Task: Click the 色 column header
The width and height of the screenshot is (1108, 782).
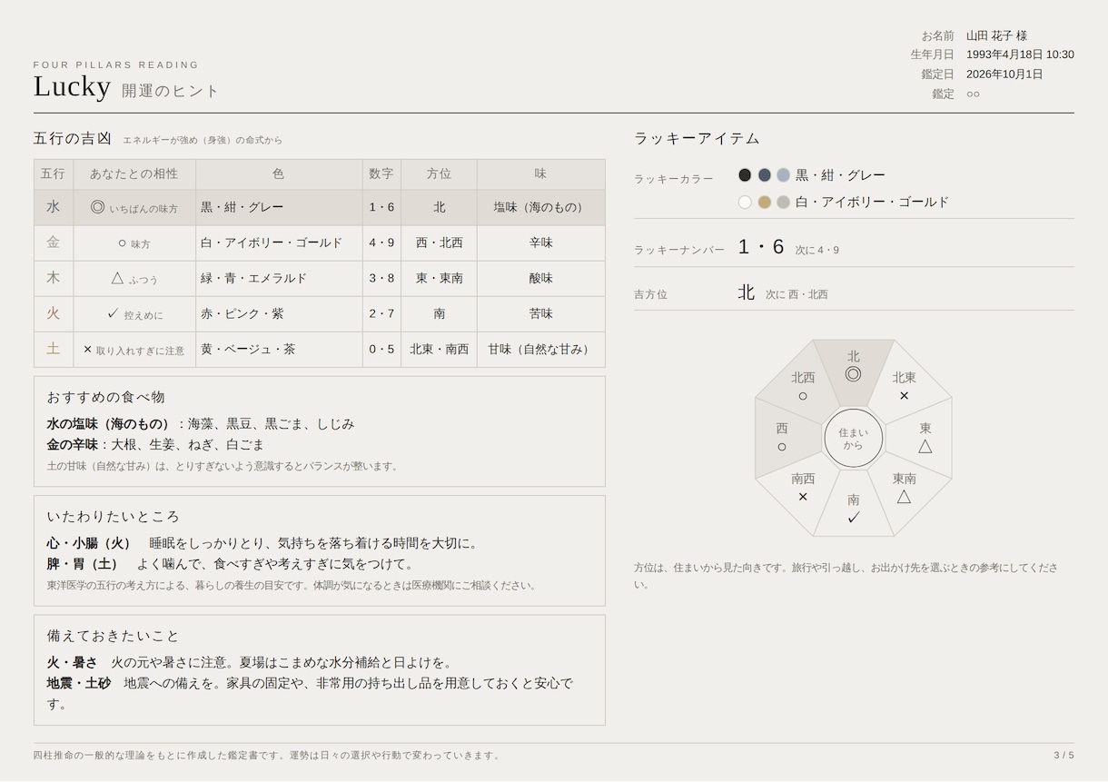Action: [x=279, y=173]
